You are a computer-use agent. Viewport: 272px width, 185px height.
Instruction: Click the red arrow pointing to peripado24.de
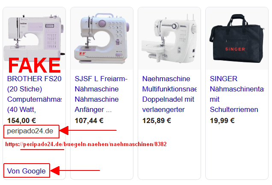(88, 130)
